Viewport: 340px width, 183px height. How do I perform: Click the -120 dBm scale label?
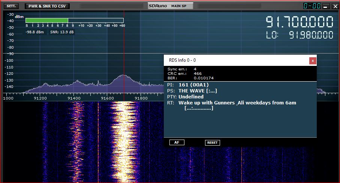pyautogui.click(x=9, y=73)
